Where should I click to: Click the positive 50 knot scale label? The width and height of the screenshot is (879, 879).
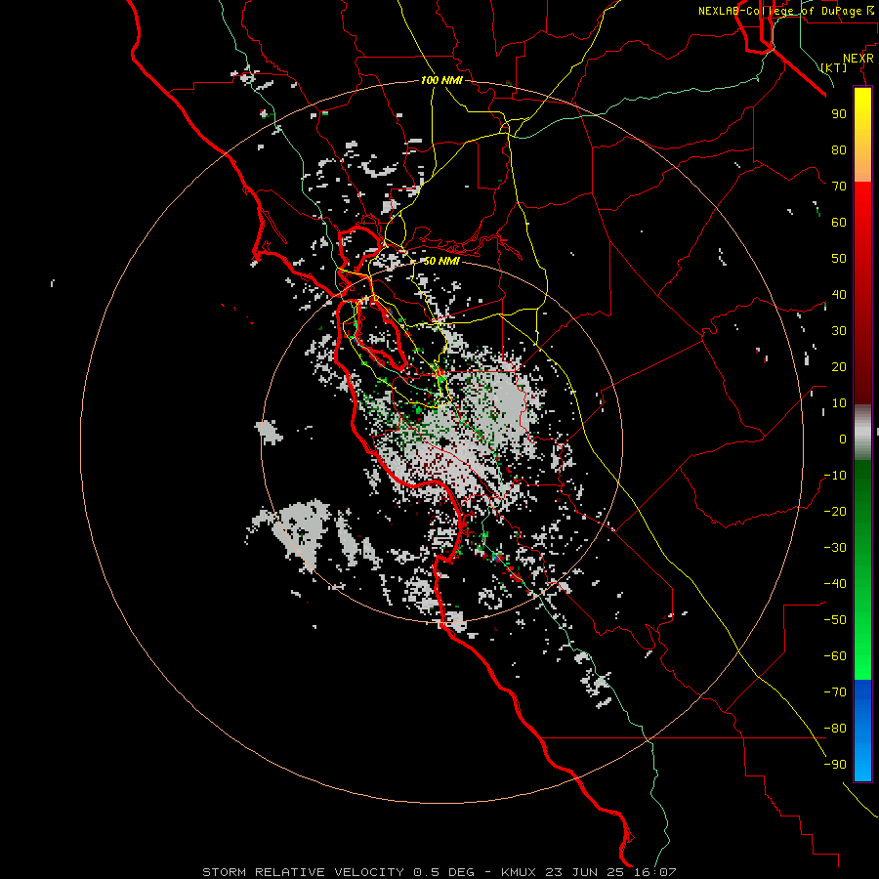tap(839, 259)
